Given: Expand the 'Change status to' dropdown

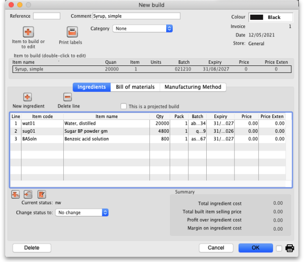Looking at the screenshot, I should point(82,212).
